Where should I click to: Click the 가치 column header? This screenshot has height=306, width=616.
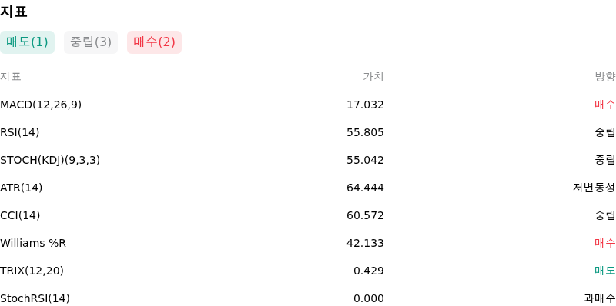pos(373,77)
